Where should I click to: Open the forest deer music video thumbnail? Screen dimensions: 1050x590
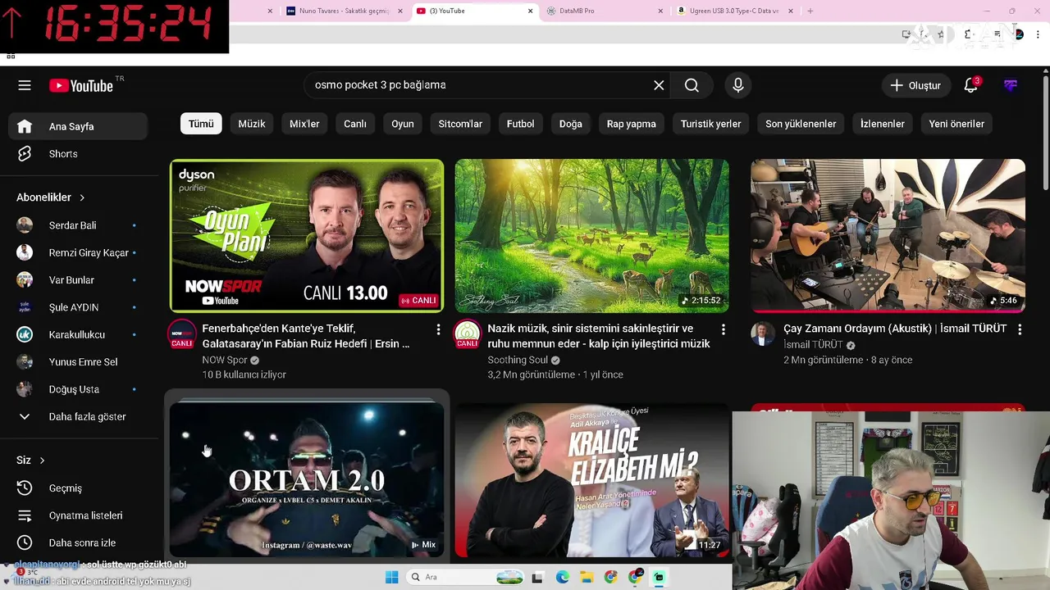tap(592, 236)
